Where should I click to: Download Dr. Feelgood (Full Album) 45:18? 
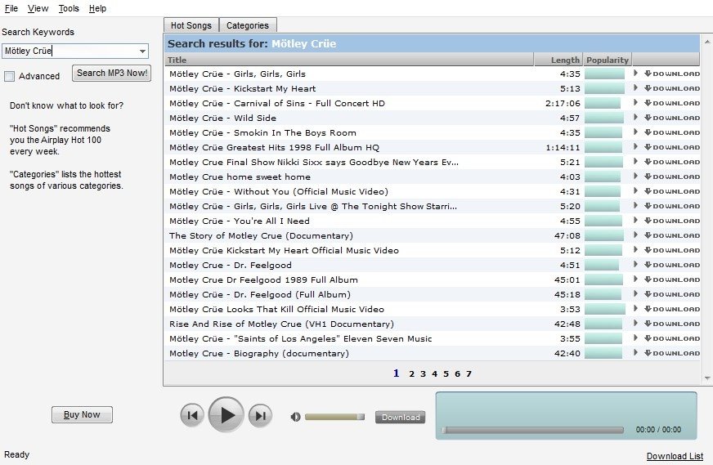[672, 294]
